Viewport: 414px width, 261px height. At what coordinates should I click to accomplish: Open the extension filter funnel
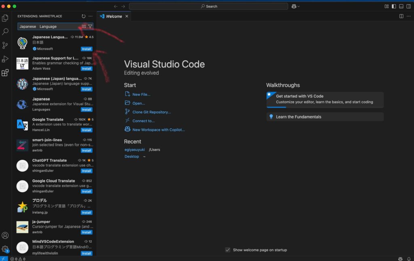90,26
